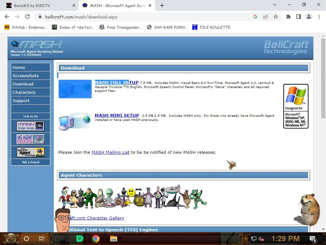Share this page via share icon
Image resolution: width=326 pixels, height=245 pixels.
(x=266, y=17)
